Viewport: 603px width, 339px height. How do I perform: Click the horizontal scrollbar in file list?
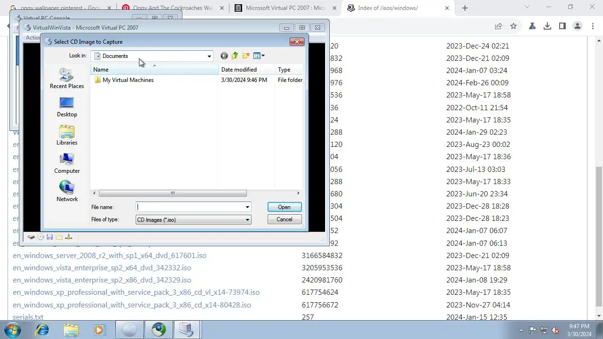coord(172,193)
